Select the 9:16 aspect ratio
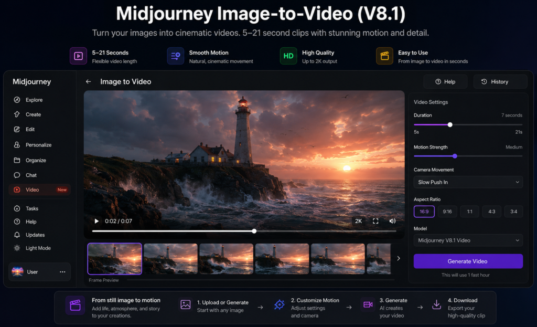The width and height of the screenshot is (537, 327). click(x=447, y=212)
